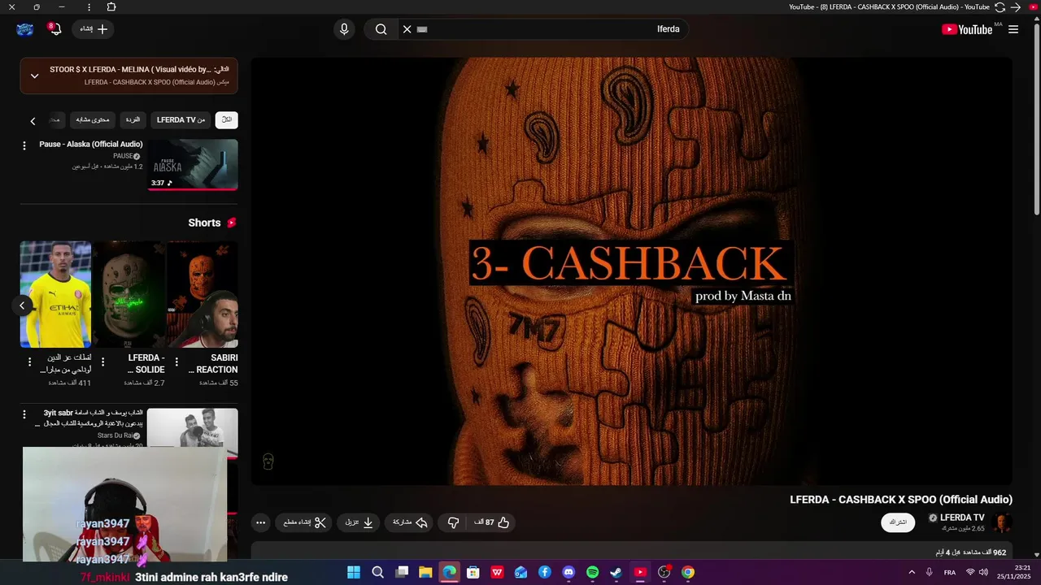
Task: Open LFERDA TV channel name link
Action: 962,518
